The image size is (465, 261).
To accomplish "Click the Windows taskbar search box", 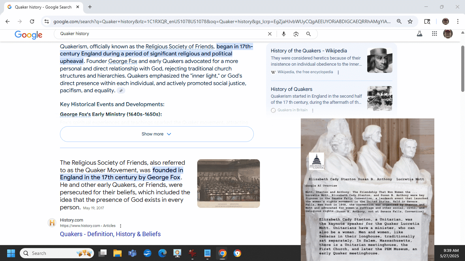I will point(57,253).
